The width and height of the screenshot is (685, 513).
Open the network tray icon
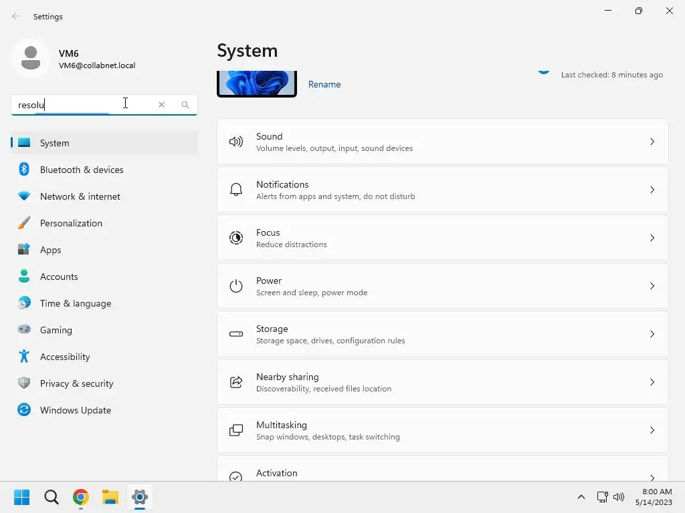pyautogui.click(x=603, y=497)
